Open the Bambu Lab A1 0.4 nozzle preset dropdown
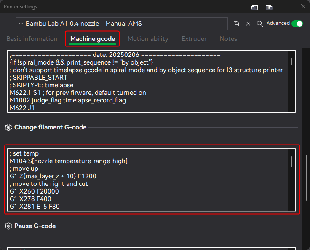Viewport: 310px width, 250px height. click(122, 24)
